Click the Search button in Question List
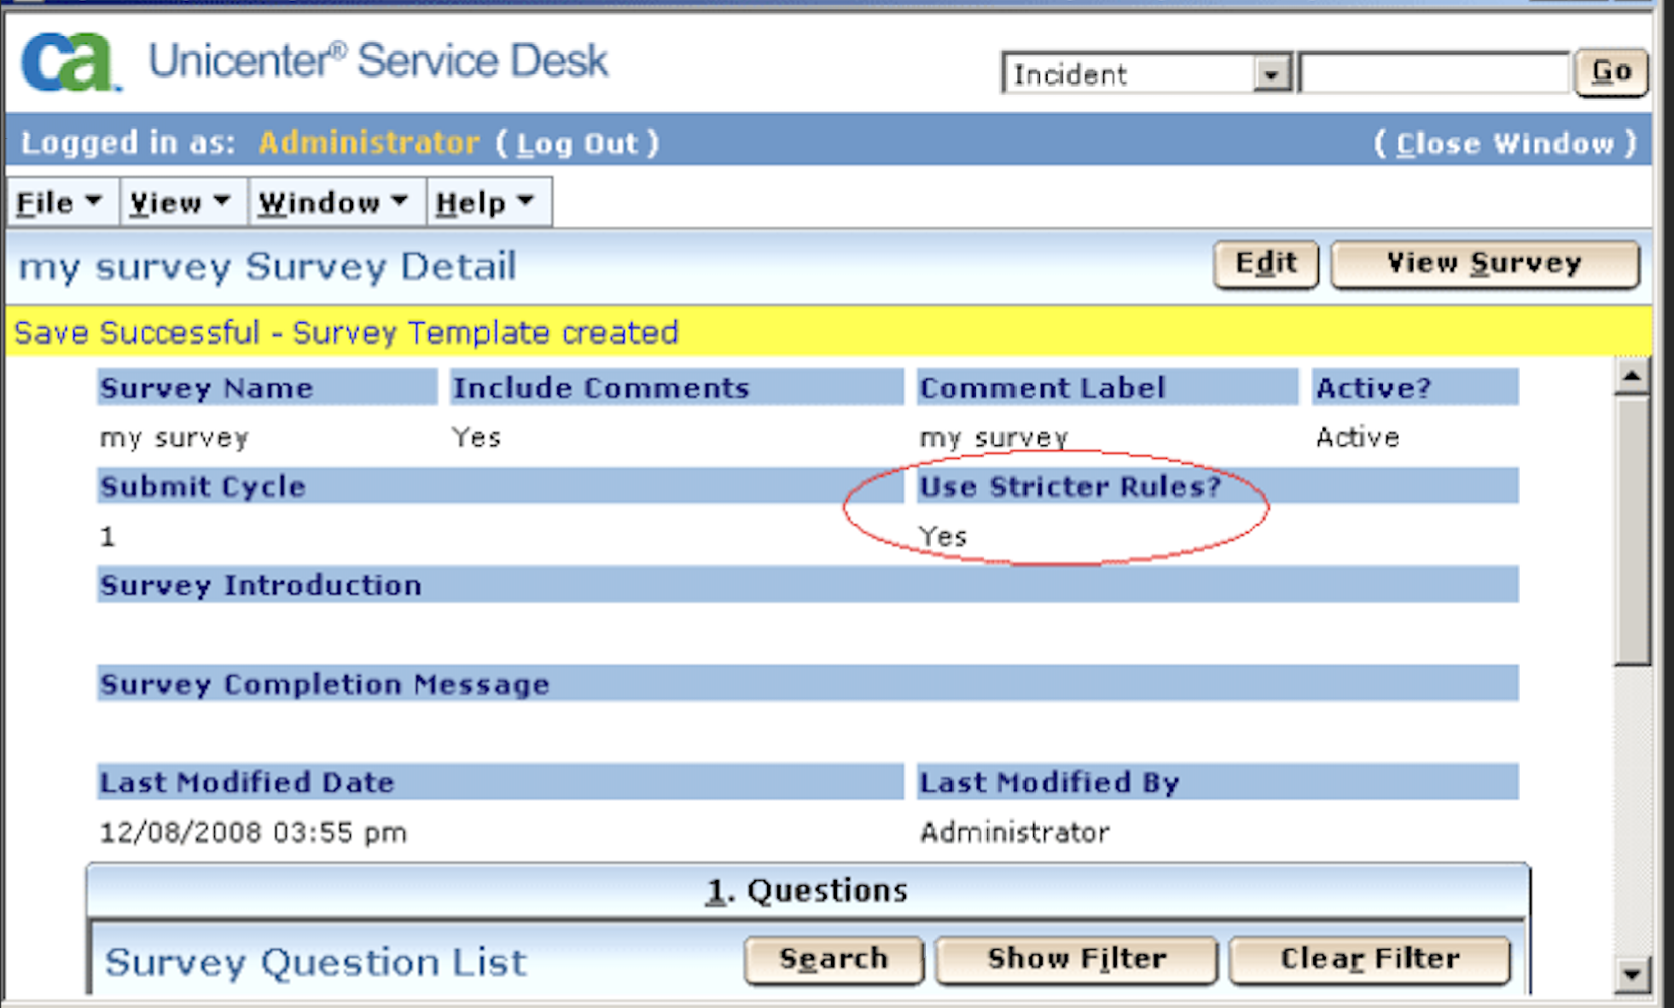 click(x=833, y=959)
